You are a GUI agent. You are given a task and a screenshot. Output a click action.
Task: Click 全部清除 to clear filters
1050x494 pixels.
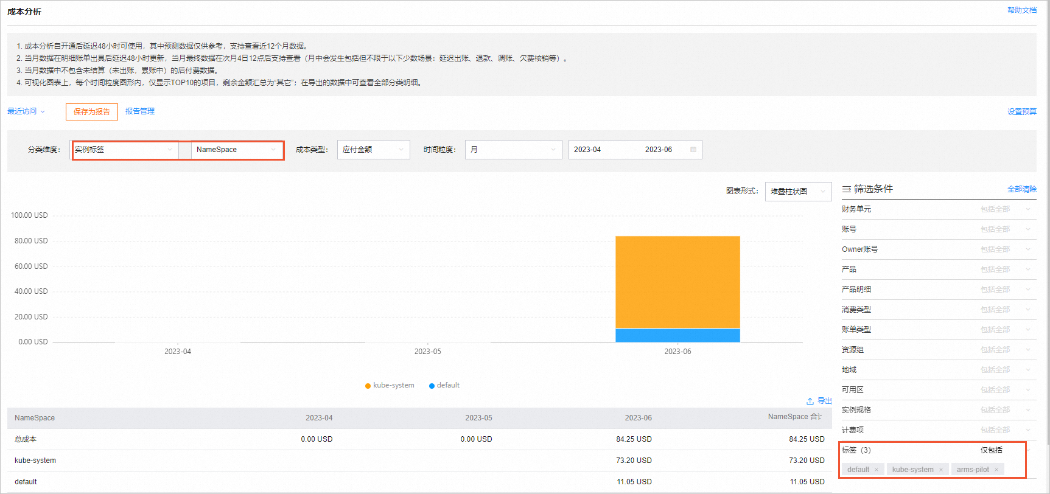click(x=1022, y=189)
